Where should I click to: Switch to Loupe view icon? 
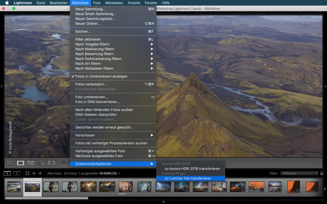coord(20,163)
